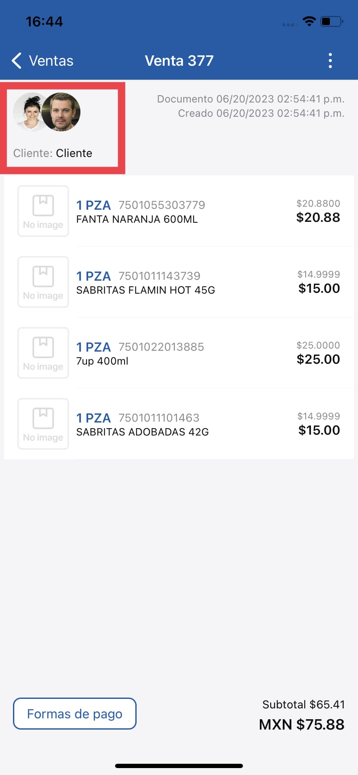The image size is (358, 775).
Task: Select the 7up 400ml item name
Action: pos(102,361)
